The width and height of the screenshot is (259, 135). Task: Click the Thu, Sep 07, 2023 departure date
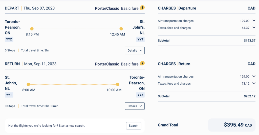pyautogui.click(x=39, y=8)
